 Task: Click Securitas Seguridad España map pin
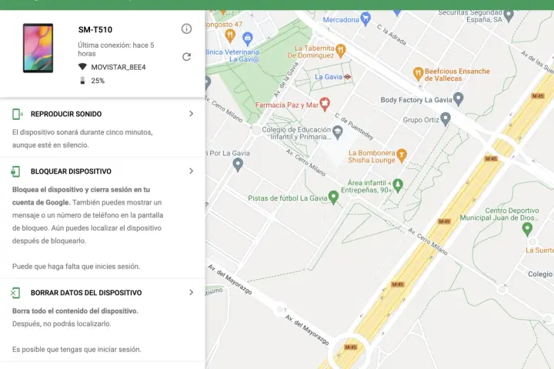point(509,15)
